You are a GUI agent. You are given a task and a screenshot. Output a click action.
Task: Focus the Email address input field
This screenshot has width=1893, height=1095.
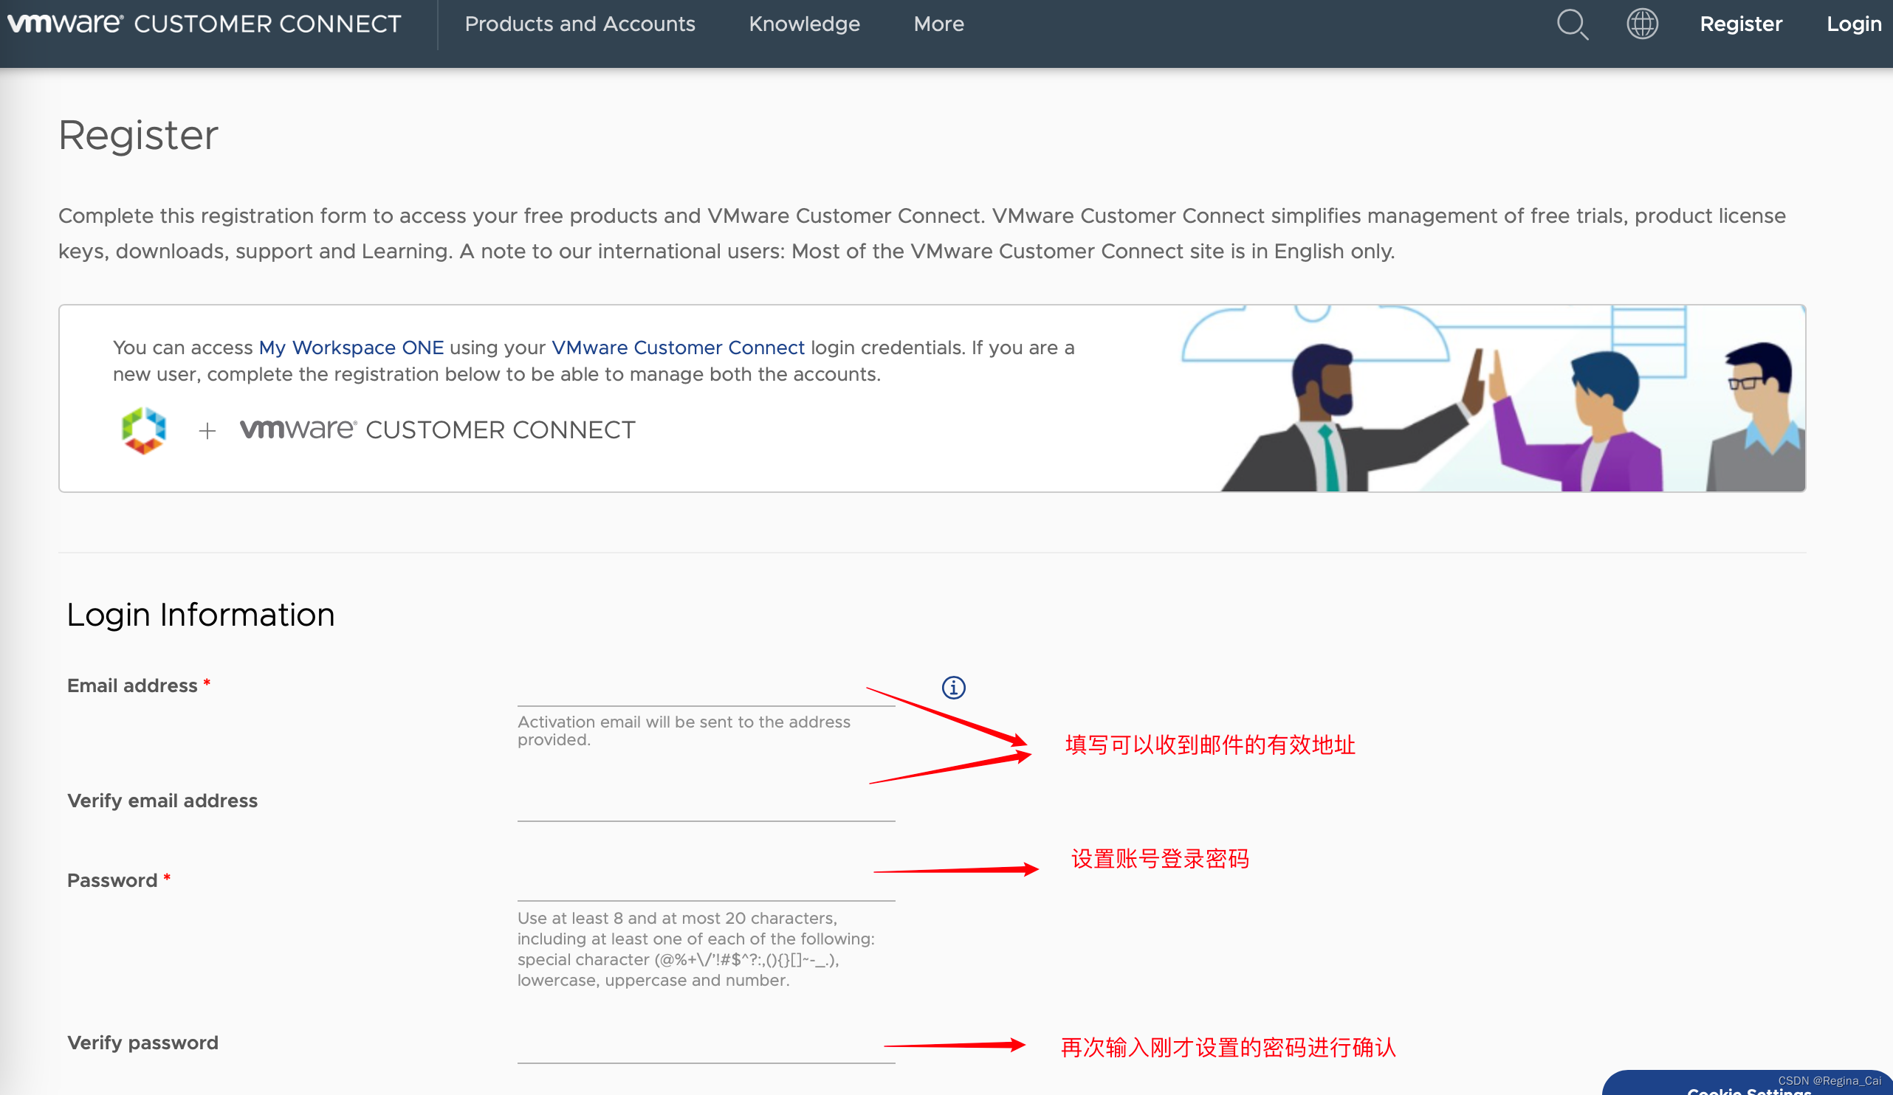coord(705,688)
